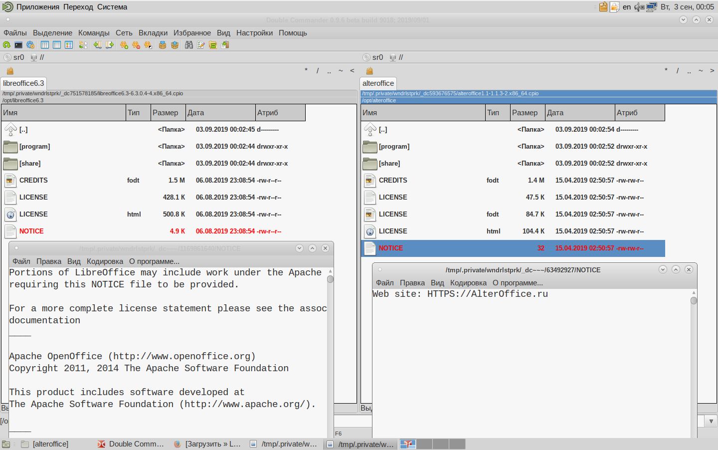718x450 pixels.
Task: Select the libreoffice6.3 tab
Action: click(23, 83)
